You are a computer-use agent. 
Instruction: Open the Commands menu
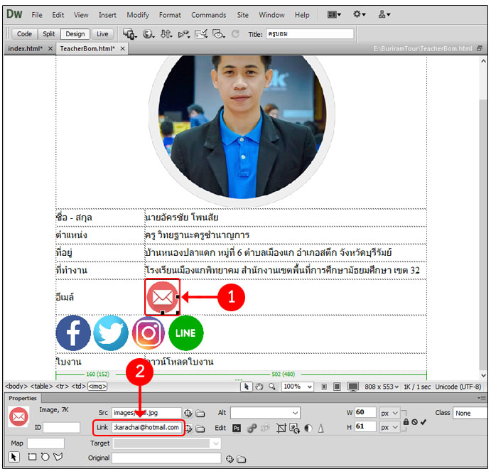[x=208, y=15]
